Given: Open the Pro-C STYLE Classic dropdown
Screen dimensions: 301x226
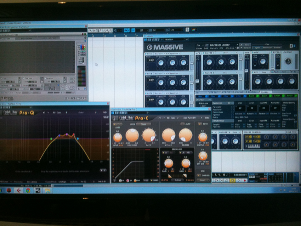Looking at the screenshot, I should [143, 124].
